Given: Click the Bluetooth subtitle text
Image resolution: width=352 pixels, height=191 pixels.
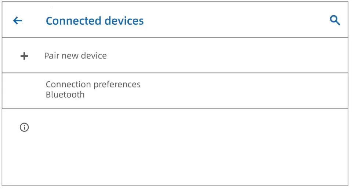Looking at the screenshot, I should coord(65,95).
